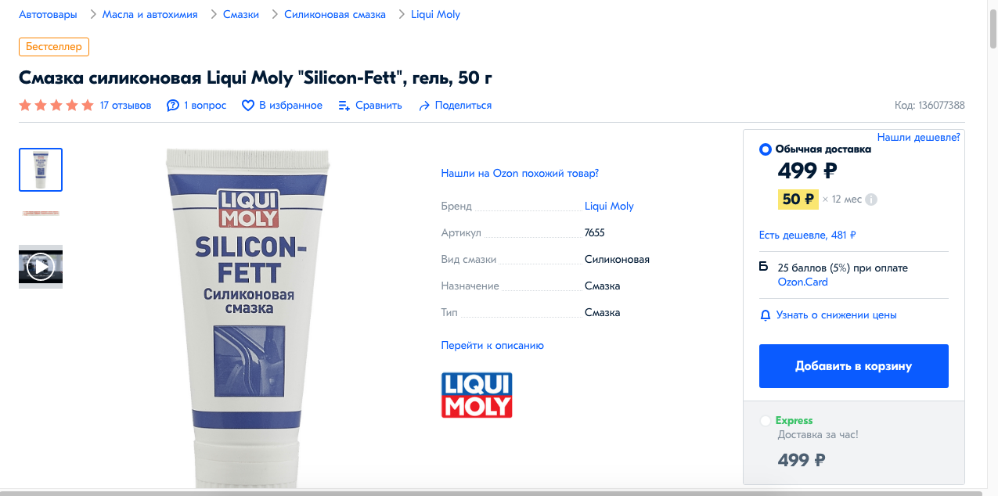The image size is (998, 496).
Task: Play the product video thumbnail
Action: (x=41, y=267)
